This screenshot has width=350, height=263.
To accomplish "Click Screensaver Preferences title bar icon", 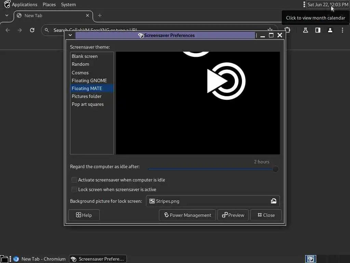I will [x=140, y=35].
